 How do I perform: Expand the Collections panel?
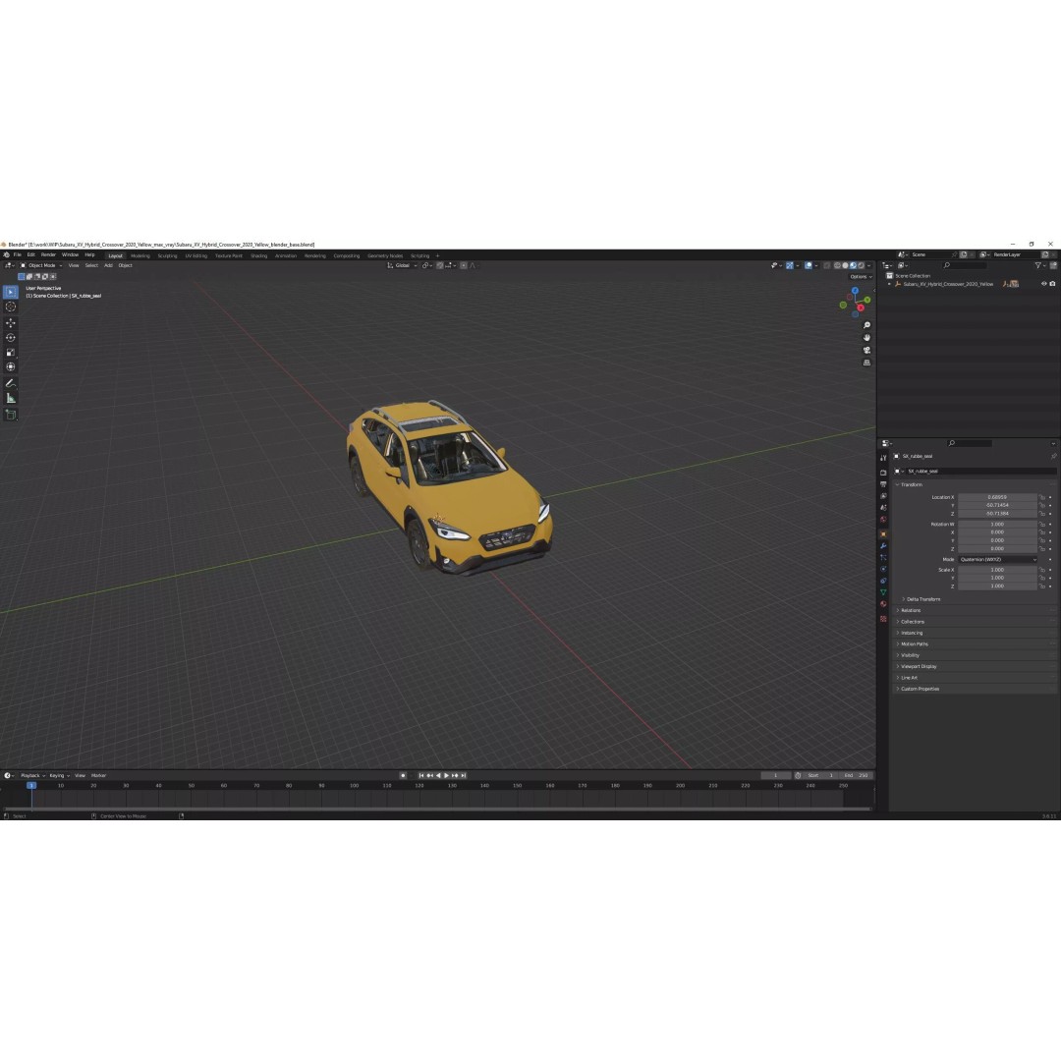coord(912,622)
